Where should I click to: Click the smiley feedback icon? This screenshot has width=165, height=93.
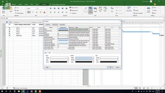pyautogui.click(x=155, y=4)
